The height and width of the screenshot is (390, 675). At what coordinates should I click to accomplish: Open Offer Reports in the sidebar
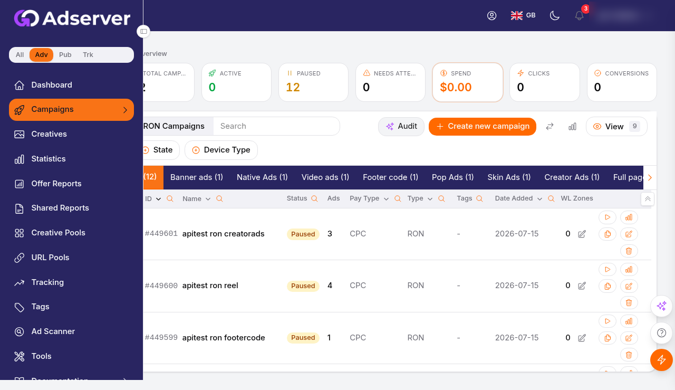pos(71,184)
